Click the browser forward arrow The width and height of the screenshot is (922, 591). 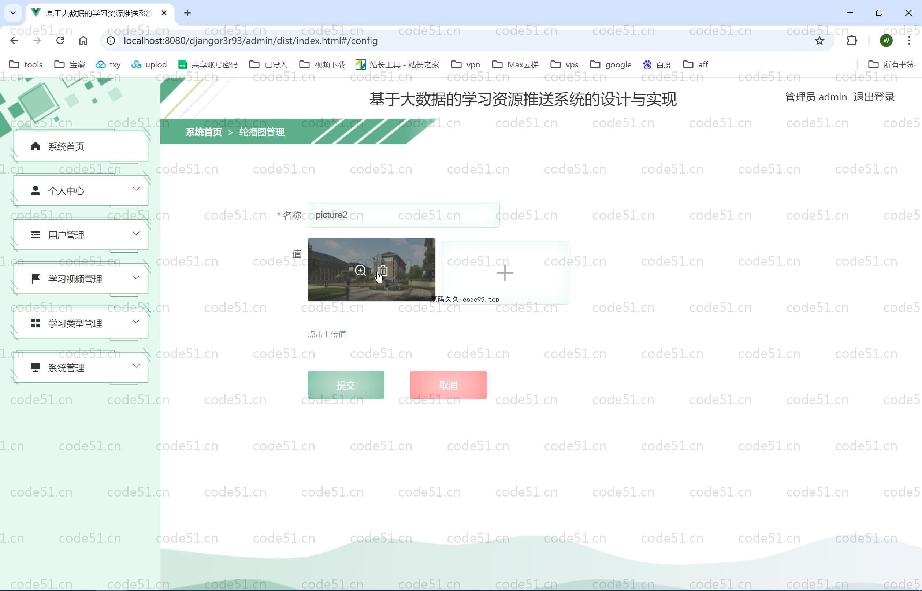pos(37,40)
